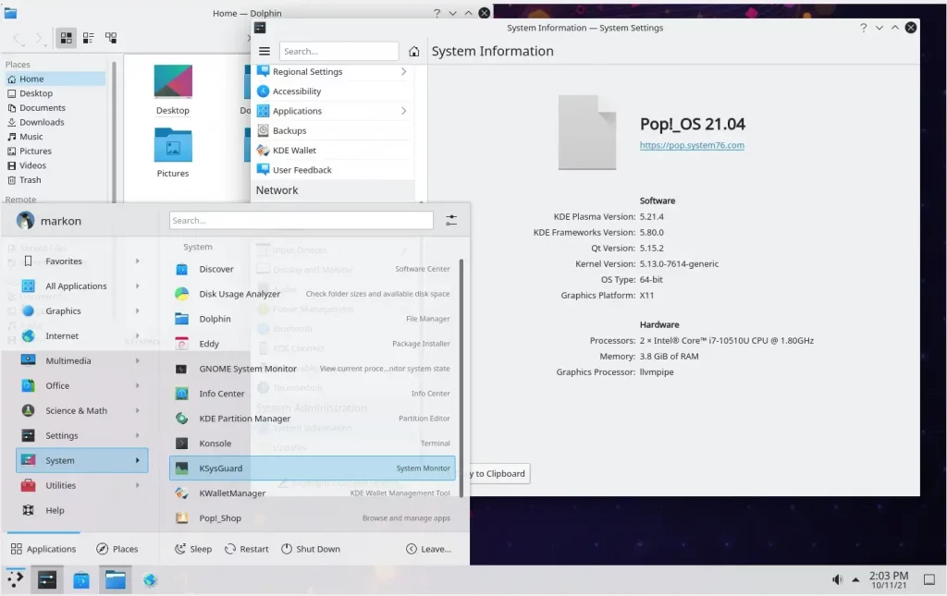947x596 pixels.
Task: Switch Dolphin to compact view mode
Action: click(88, 37)
